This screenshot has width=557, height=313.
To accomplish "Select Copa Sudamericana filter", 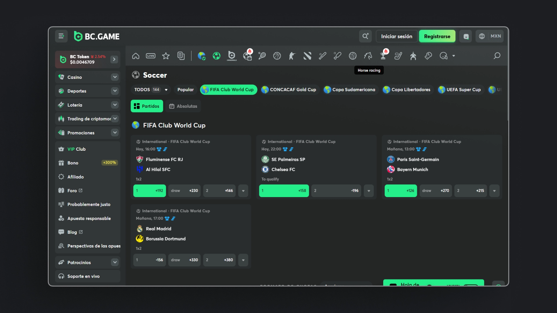I will click(x=350, y=90).
